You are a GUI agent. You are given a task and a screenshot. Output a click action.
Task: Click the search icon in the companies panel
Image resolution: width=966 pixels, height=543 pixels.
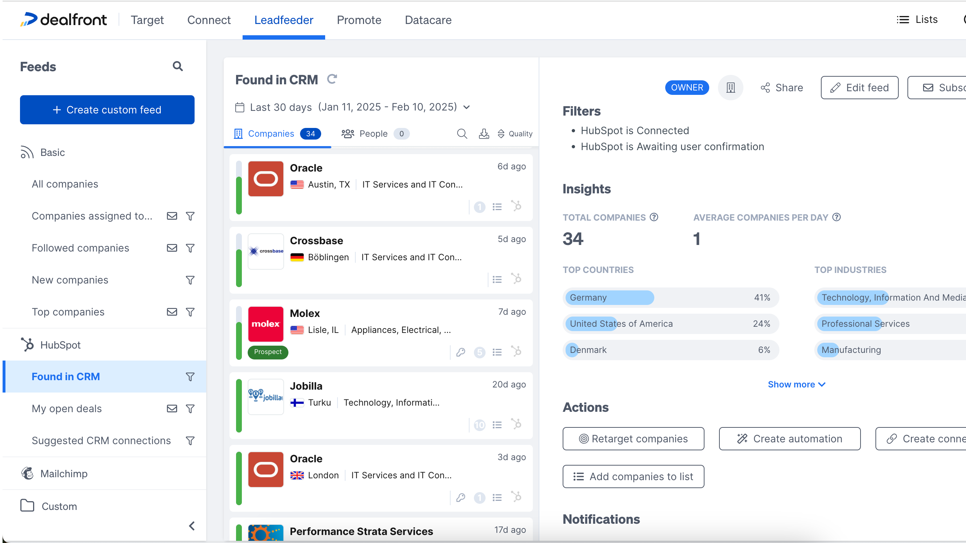tap(462, 133)
